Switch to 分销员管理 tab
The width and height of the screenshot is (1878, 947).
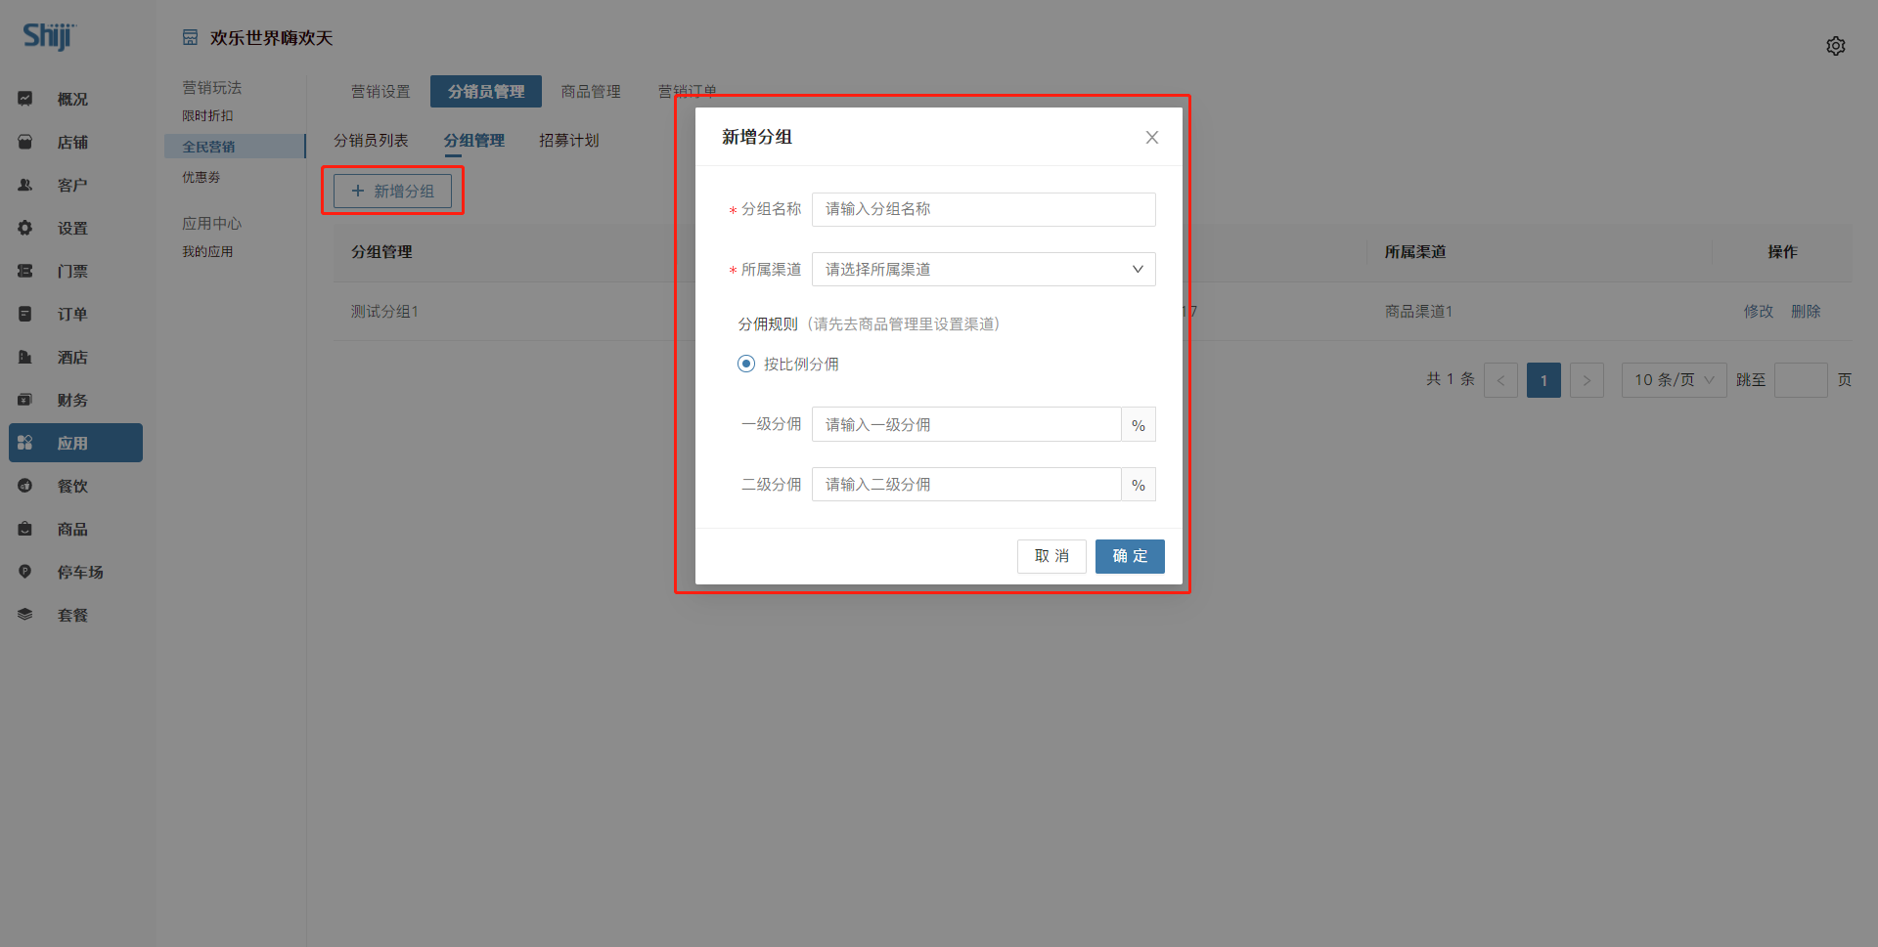coord(486,92)
